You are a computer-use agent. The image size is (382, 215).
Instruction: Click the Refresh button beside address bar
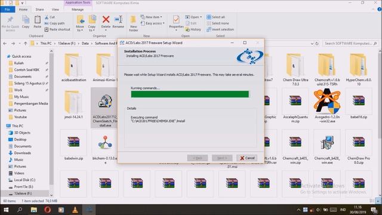[317, 44]
